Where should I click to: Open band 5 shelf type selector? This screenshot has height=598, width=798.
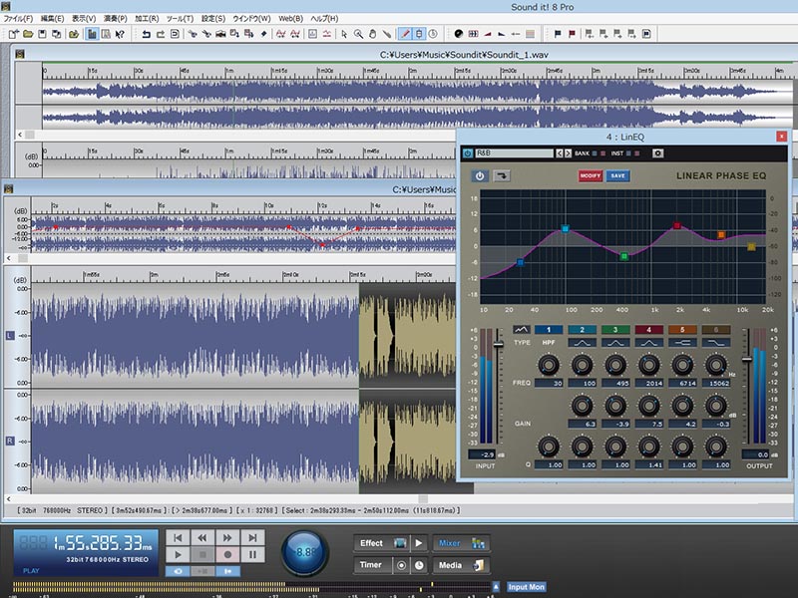pyautogui.click(x=682, y=343)
